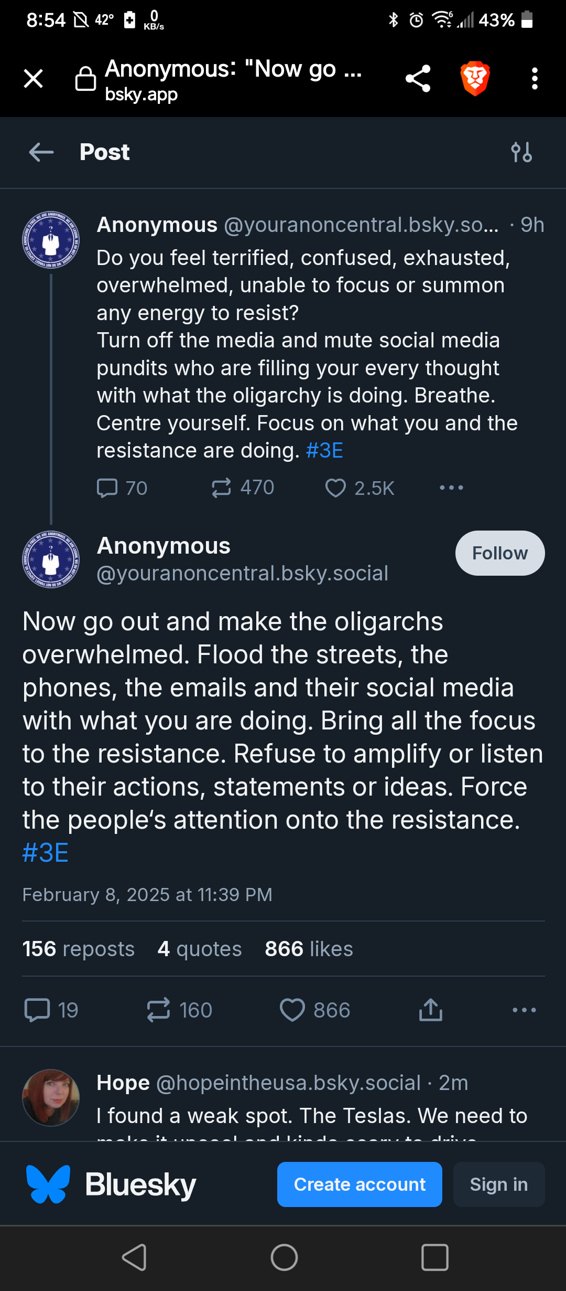View the 156 reposts list
This screenshot has width=566, height=1291.
click(79, 949)
